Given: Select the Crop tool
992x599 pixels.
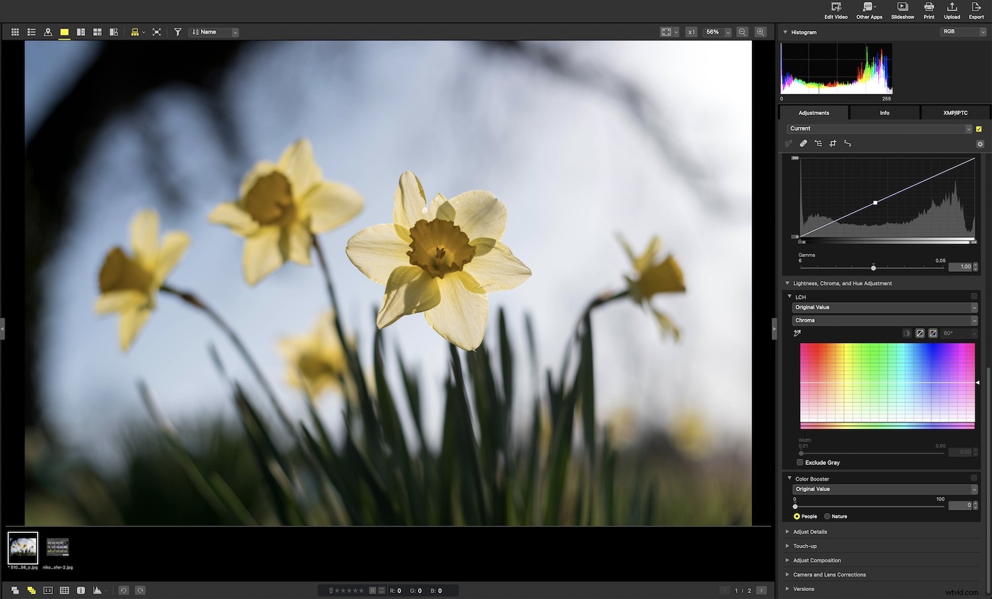Looking at the screenshot, I should (833, 143).
